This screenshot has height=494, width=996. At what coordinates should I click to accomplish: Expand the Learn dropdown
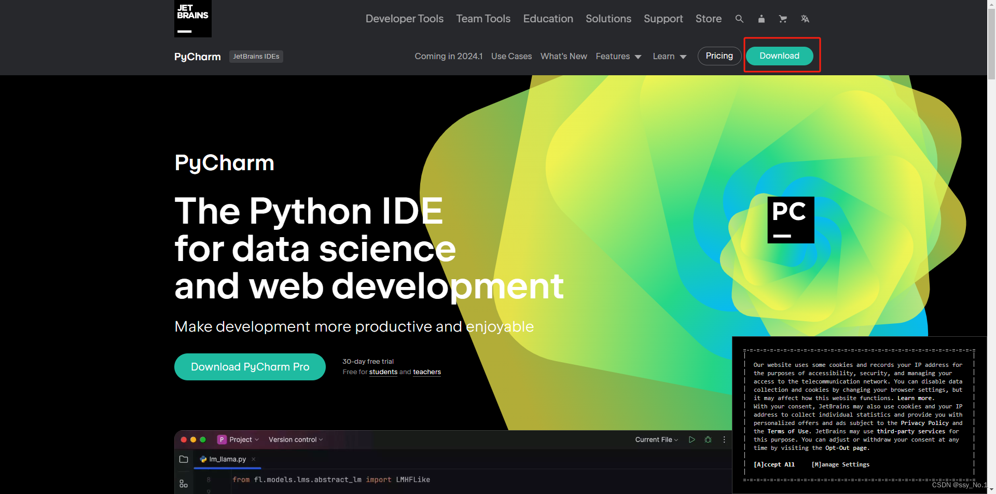670,56
